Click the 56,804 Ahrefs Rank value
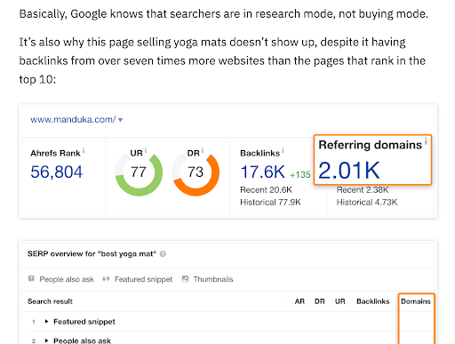 57,172
